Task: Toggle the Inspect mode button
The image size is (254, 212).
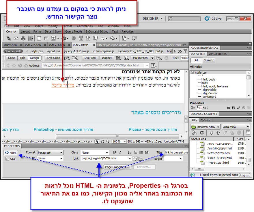Action: (x=107, y=58)
